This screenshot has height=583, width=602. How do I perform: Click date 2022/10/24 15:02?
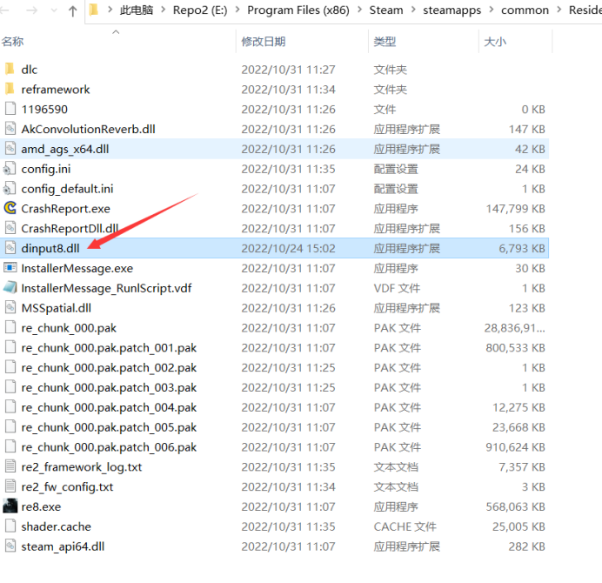(x=288, y=249)
